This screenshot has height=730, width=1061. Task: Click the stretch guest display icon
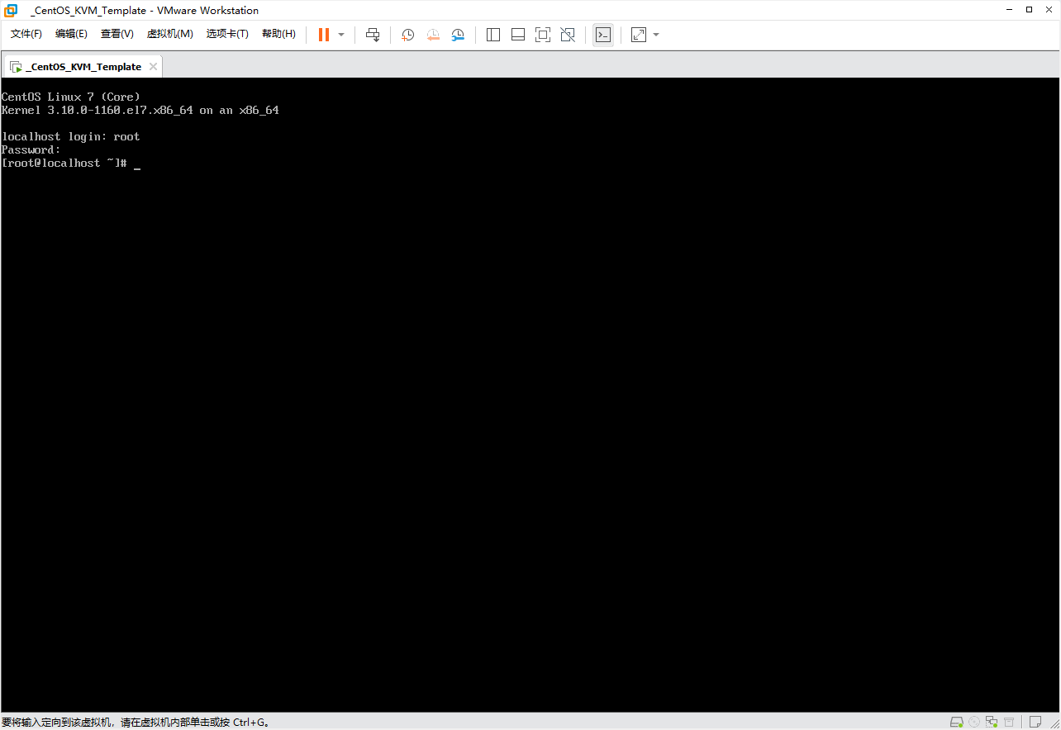(639, 35)
